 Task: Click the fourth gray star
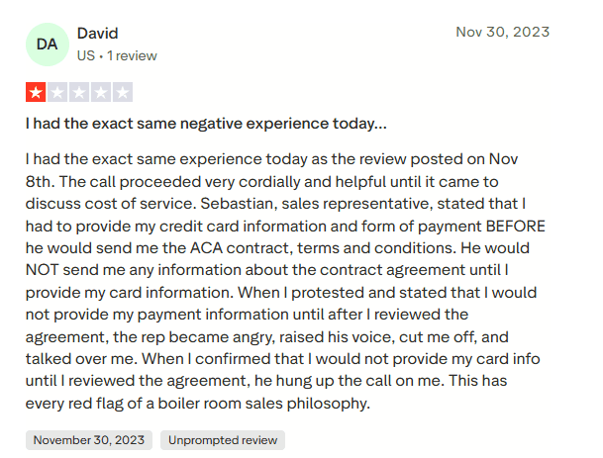point(100,93)
